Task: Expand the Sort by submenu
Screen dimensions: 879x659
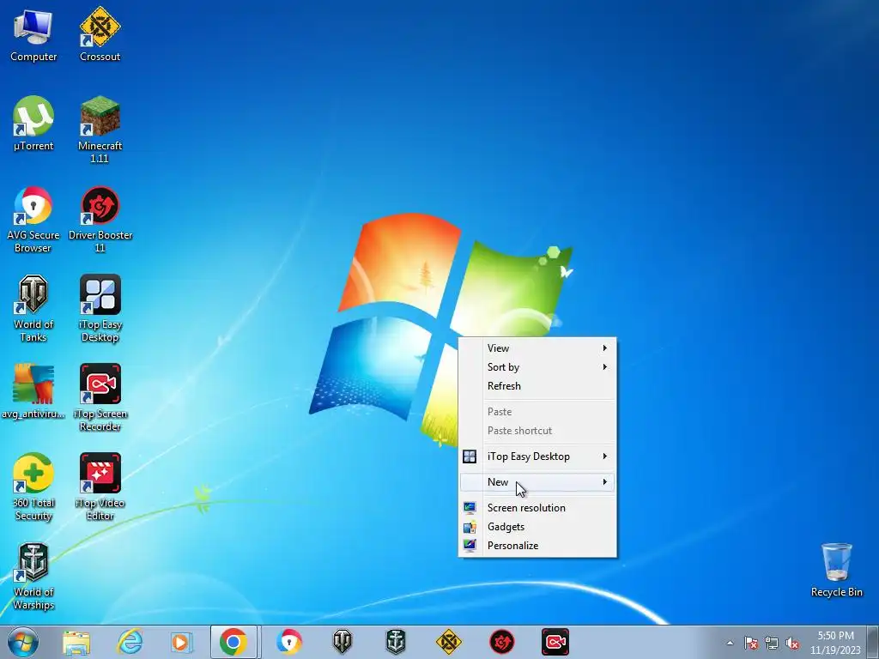Action: click(537, 367)
